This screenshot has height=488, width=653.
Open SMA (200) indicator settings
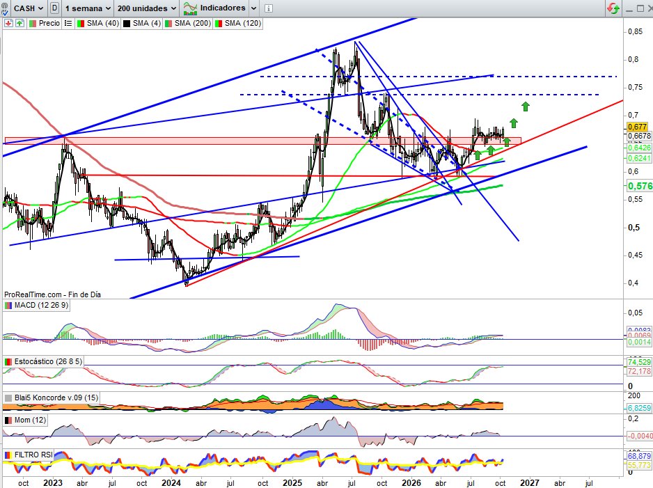pyautogui.click(x=192, y=23)
